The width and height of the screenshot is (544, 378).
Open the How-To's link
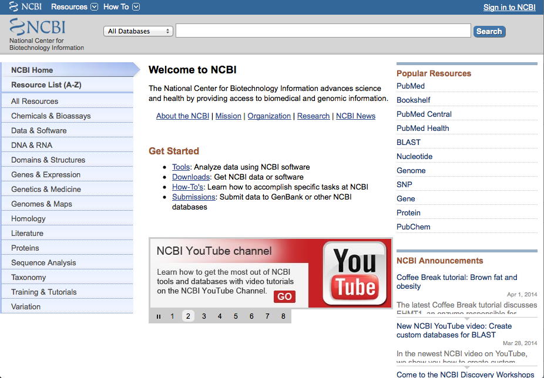[x=187, y=187]
